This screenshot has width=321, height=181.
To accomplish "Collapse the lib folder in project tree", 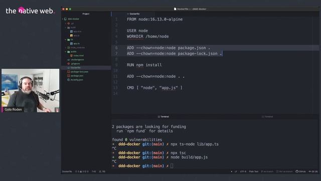I will click(x=66, y=40).
